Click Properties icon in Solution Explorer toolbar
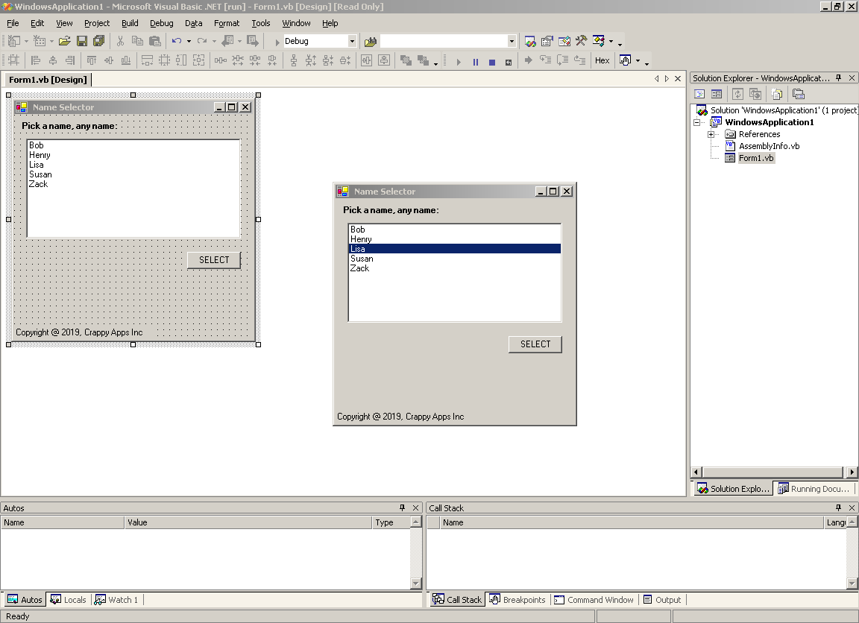Viewport: 859px width, 623px height. (x=799, y=94)
